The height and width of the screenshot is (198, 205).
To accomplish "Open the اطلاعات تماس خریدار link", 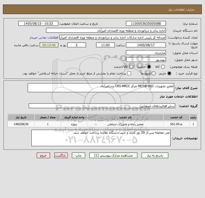I will 44,37.
